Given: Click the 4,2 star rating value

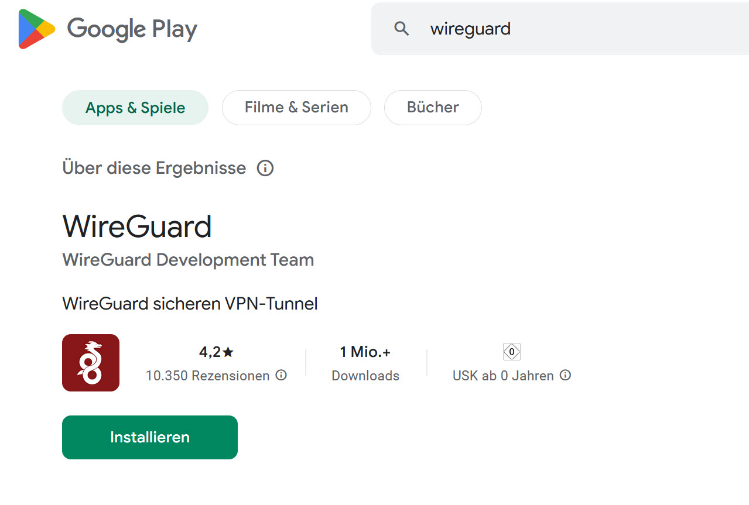Looking at the screenshot, I should pos(216,352).
